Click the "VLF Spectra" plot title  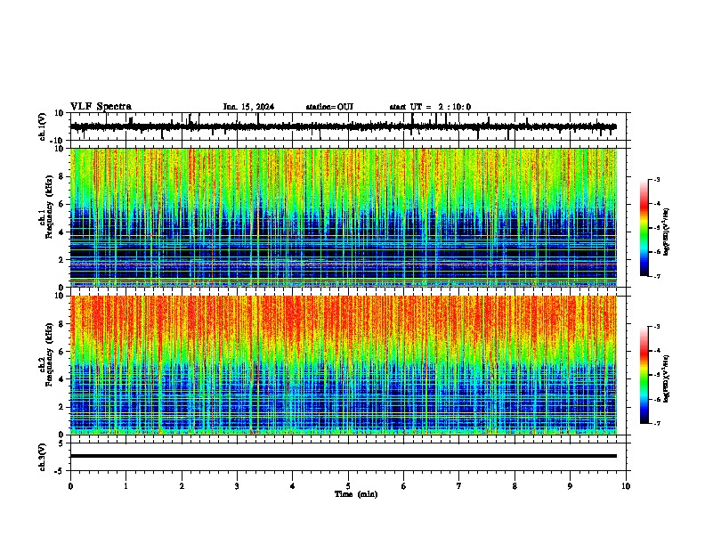pos(101,107)
